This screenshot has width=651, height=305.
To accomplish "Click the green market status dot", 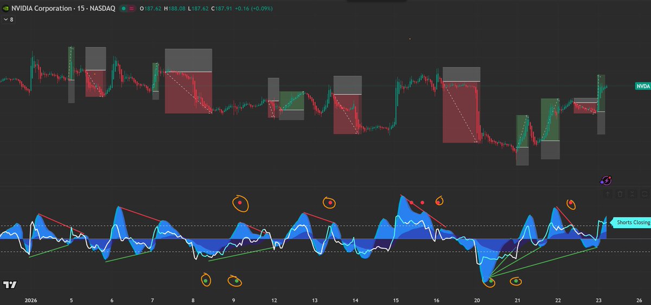I will click(124, 9).
